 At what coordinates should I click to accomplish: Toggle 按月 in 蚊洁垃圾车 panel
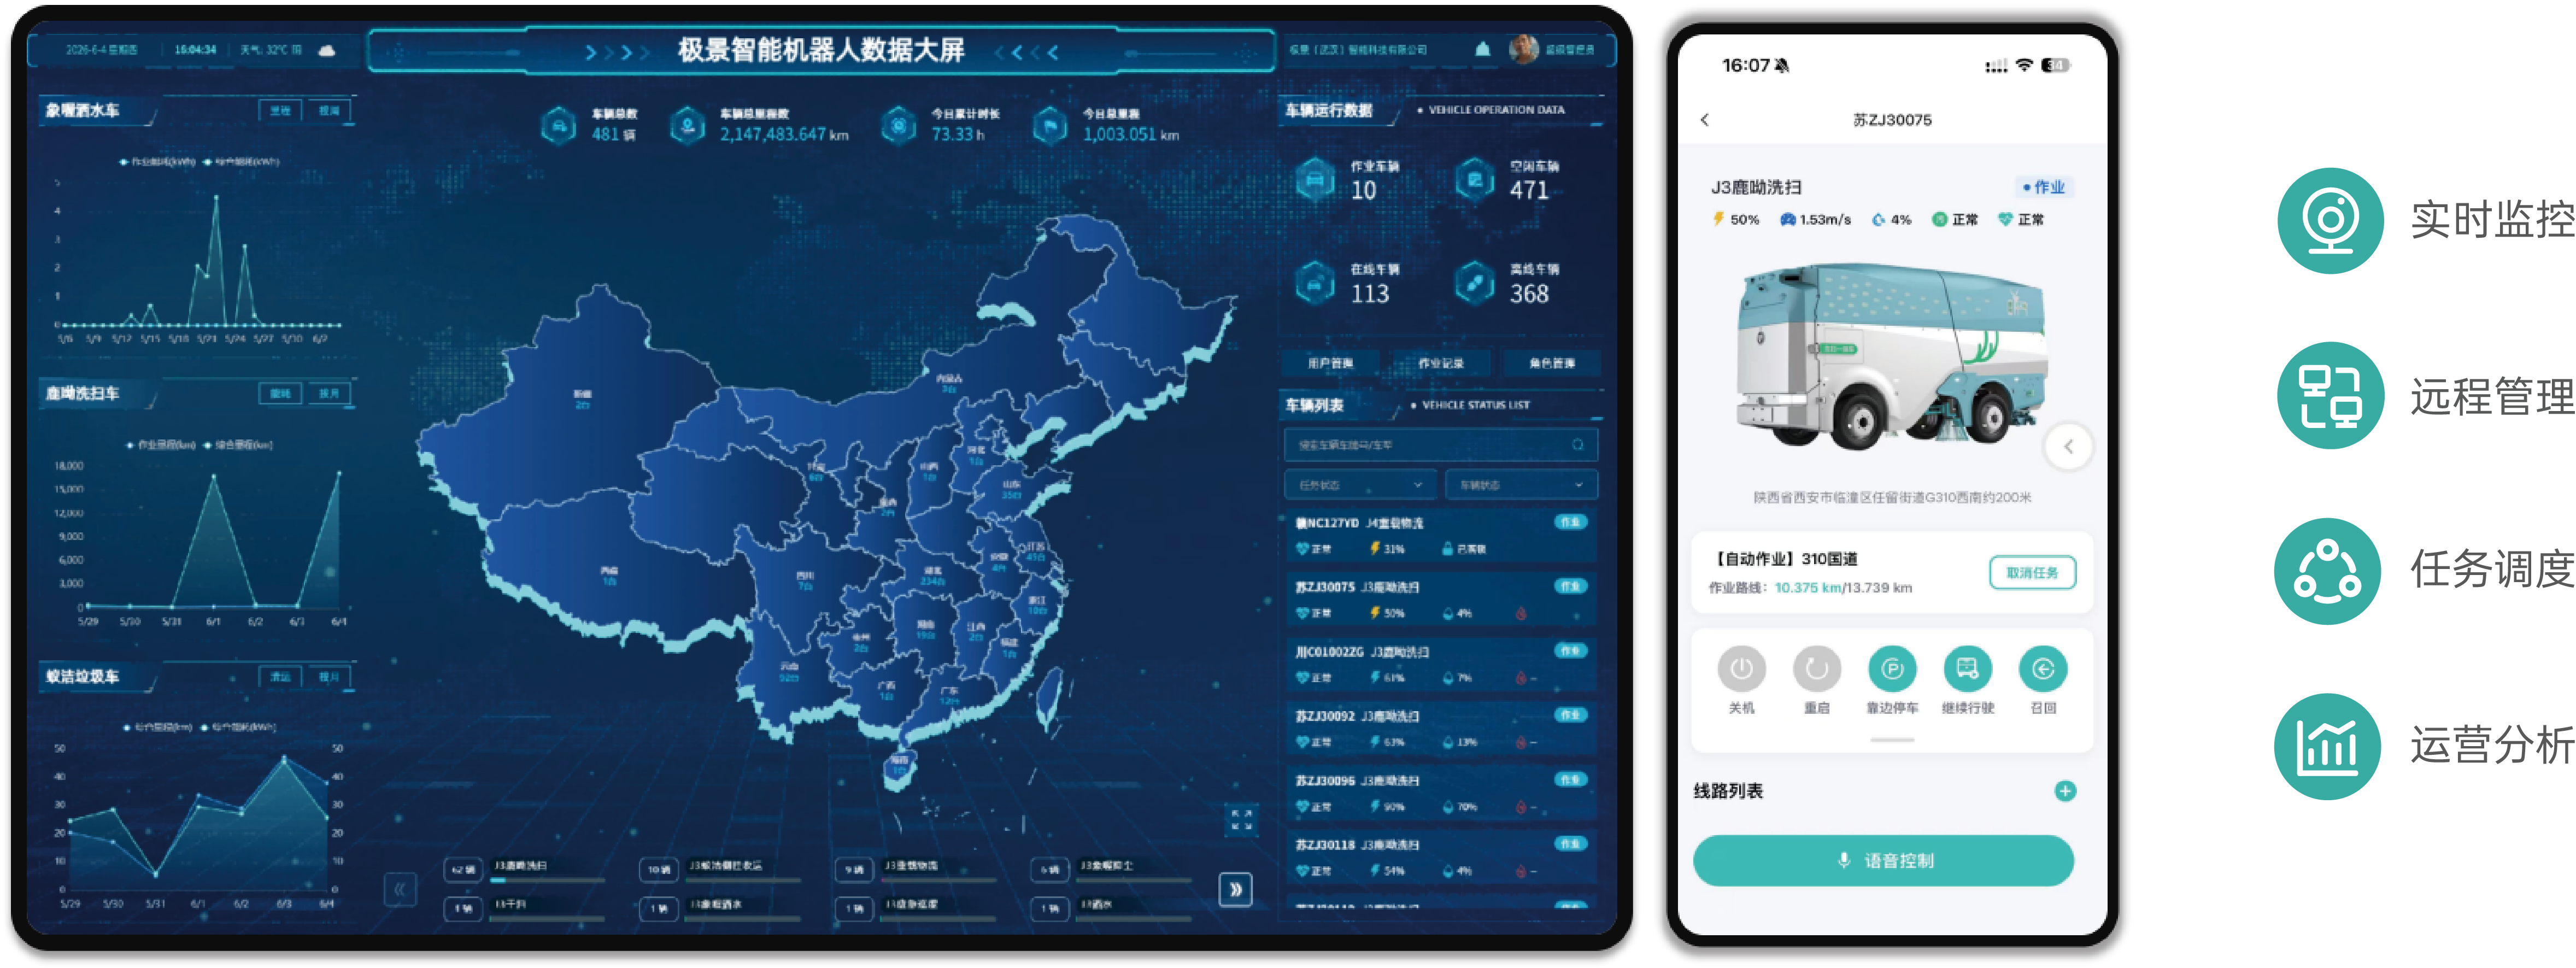point(329,676)
